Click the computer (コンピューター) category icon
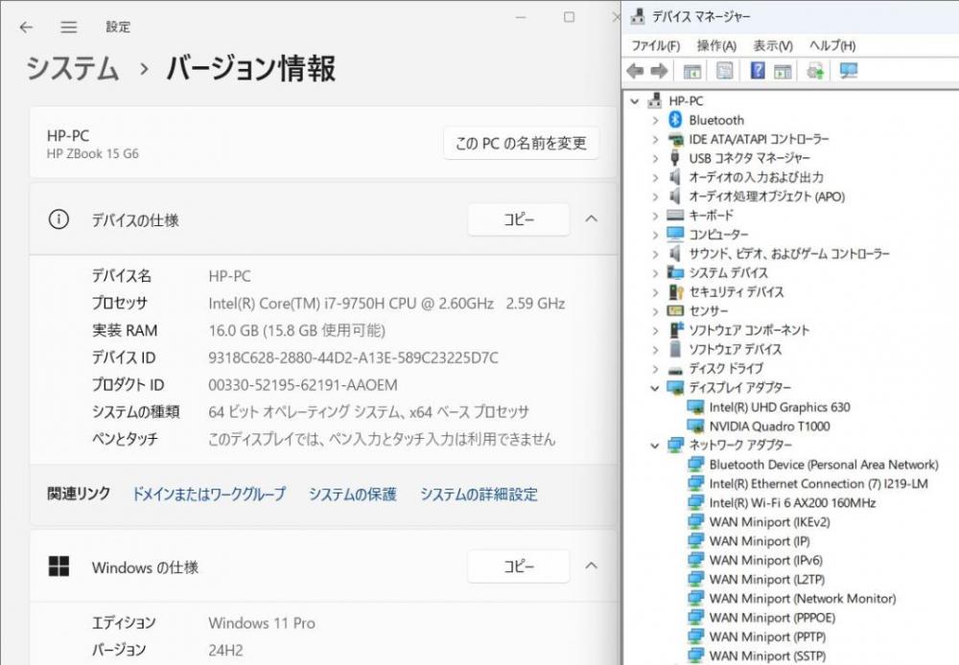Viewport: 959px width, 665px height. pyautogui.click(x=675, y=234)
